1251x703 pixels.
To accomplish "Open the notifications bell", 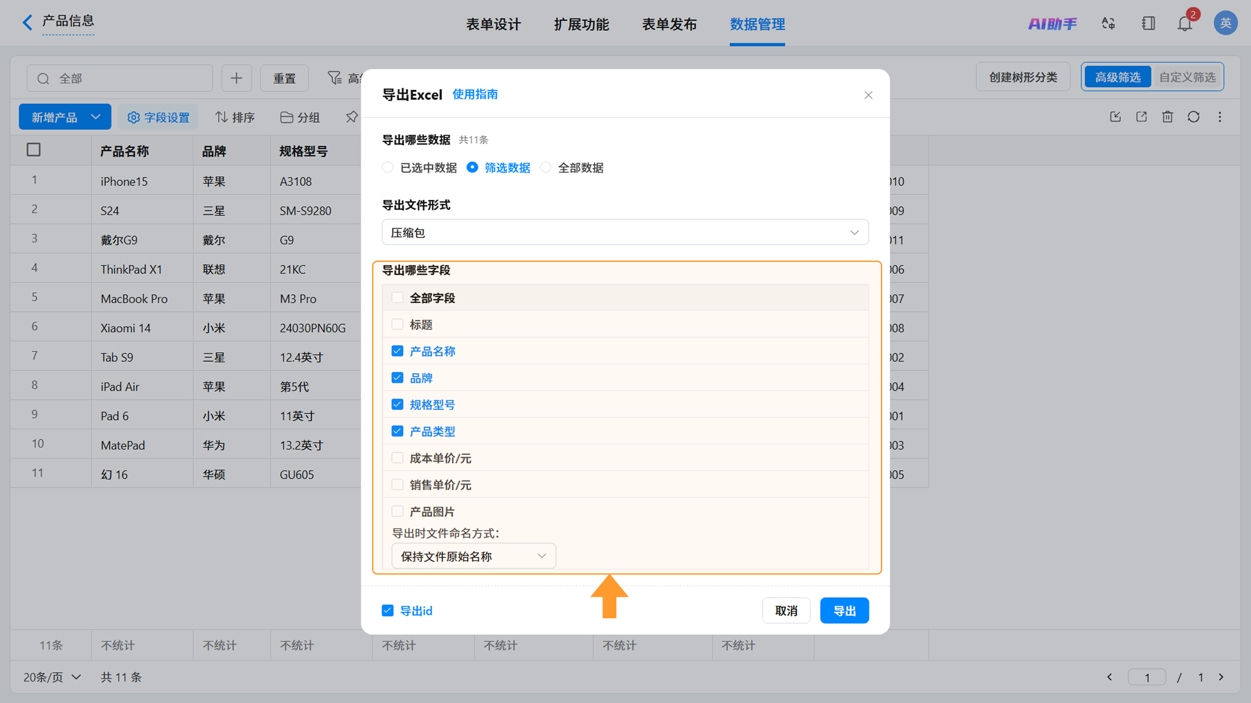I will (x=1185, y=23).
